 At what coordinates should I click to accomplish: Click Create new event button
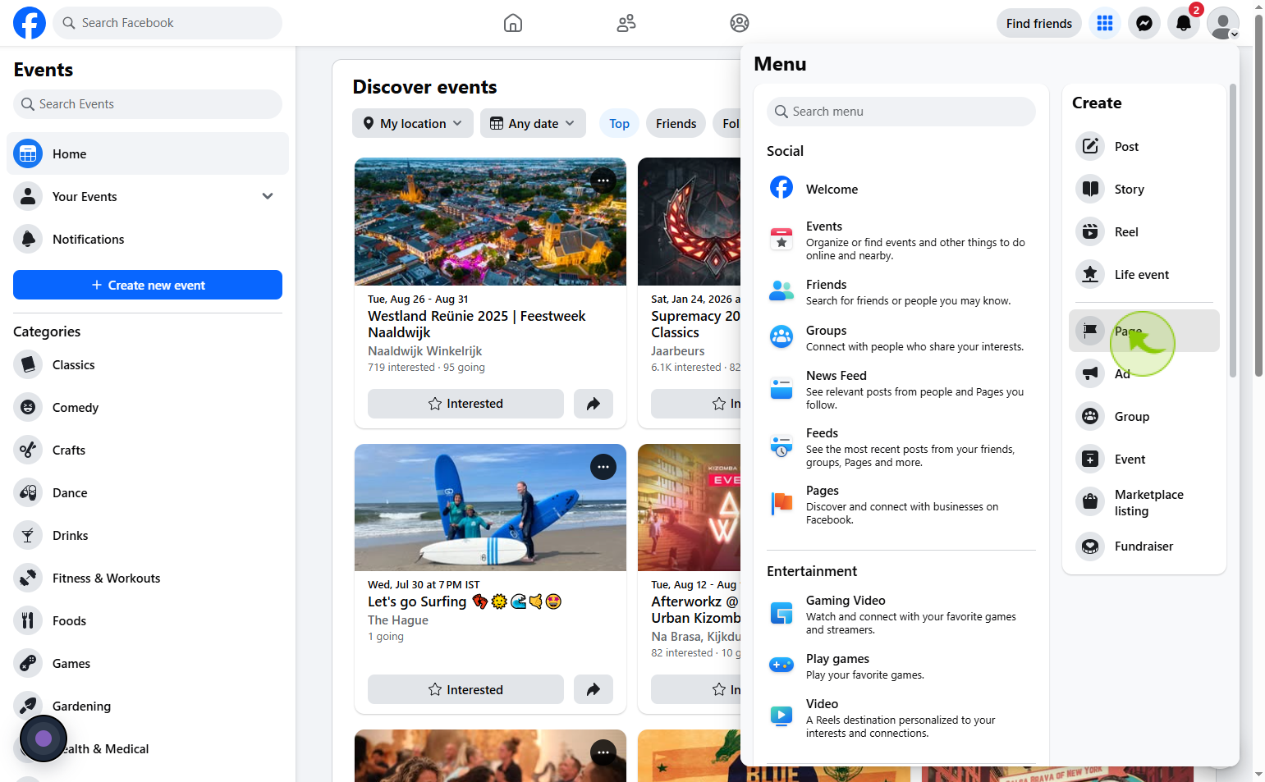(148, 285)
